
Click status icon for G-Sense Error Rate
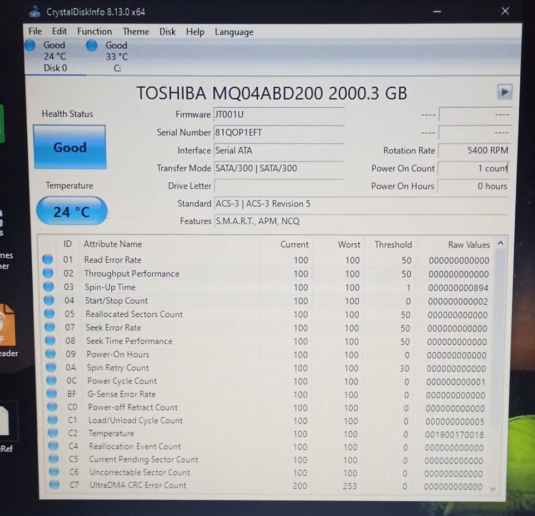pyautogui.click(x=51, y=393)
